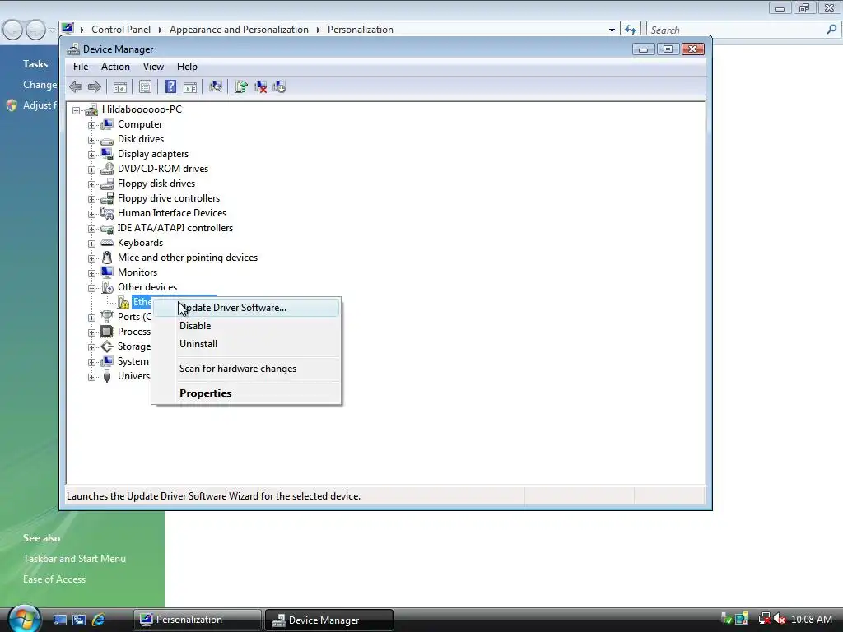Click the taskbar clock showing 10:08 AM
This screenshot has width=843, height=632.
tap(812, 620)
